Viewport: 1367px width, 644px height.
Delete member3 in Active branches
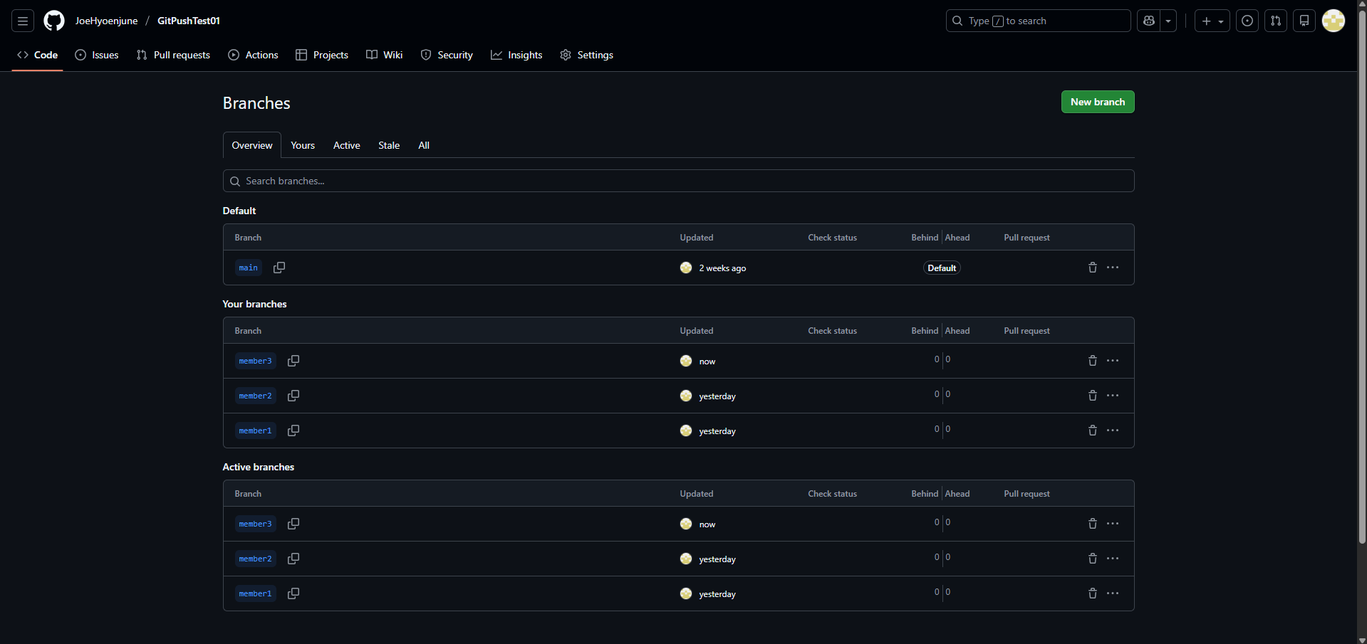(1093, 524)
